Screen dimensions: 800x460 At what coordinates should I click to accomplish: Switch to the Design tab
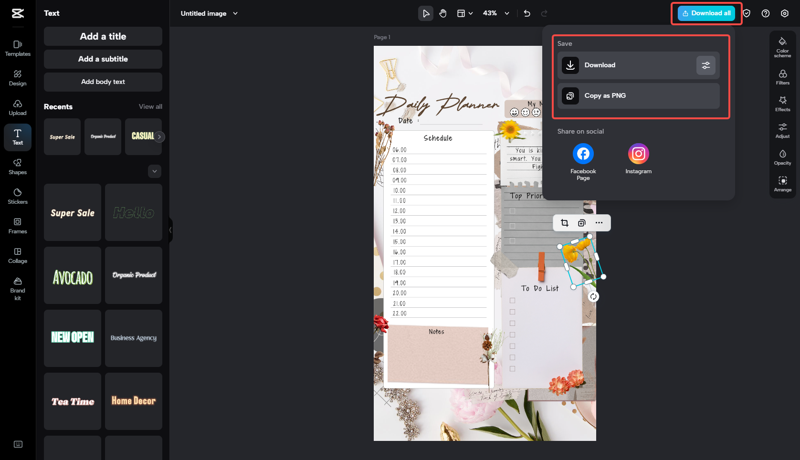[x=18, y=77]
